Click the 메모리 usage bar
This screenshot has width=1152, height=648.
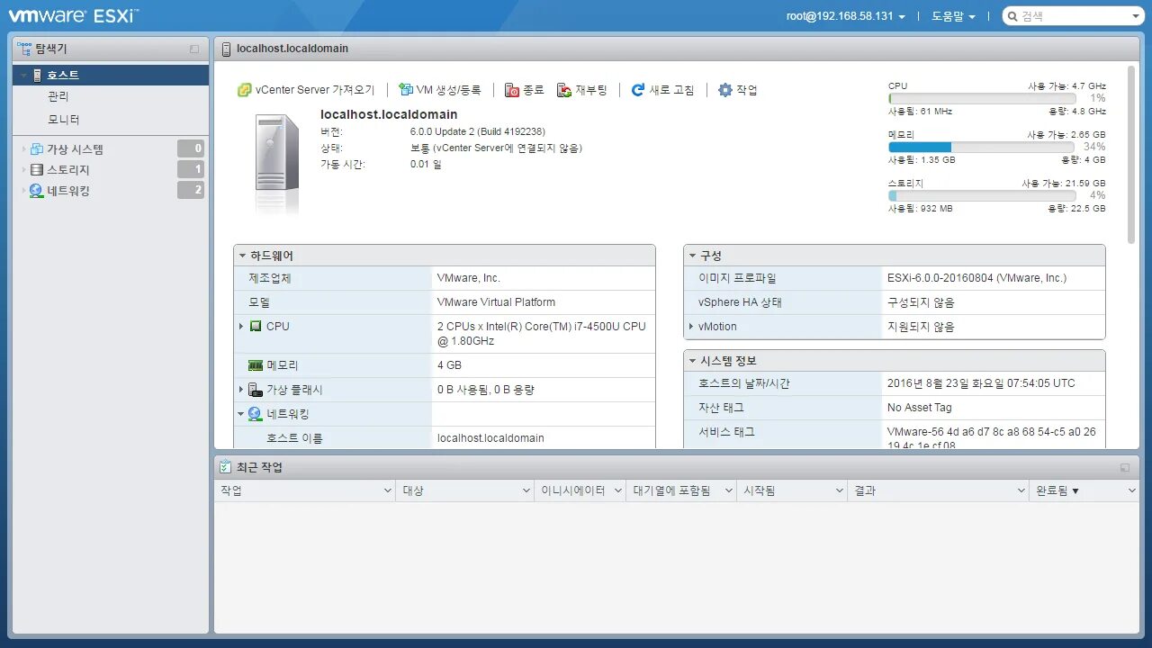coord(982,147)
